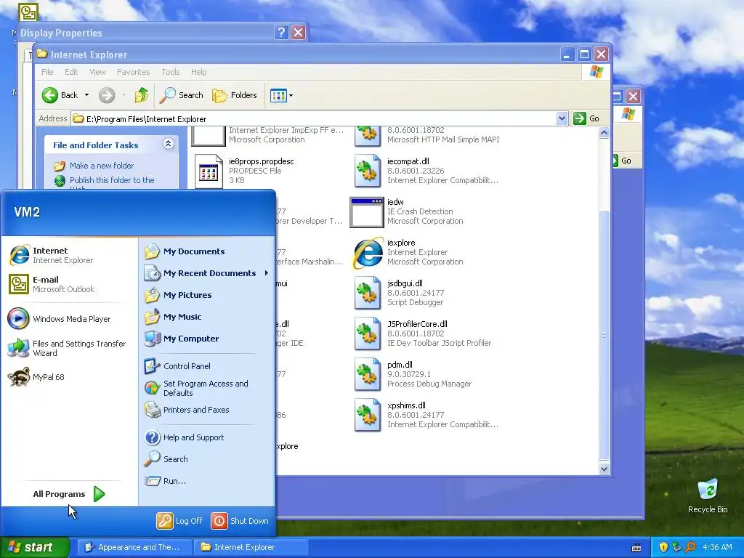Viewport: 744px width, 558px height.
Task: Open My Pictures from Start menu
Action: click(x=179, y=295)
